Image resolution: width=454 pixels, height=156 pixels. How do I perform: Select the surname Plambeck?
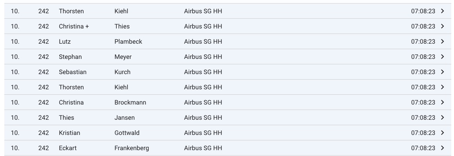click(128, 42)
